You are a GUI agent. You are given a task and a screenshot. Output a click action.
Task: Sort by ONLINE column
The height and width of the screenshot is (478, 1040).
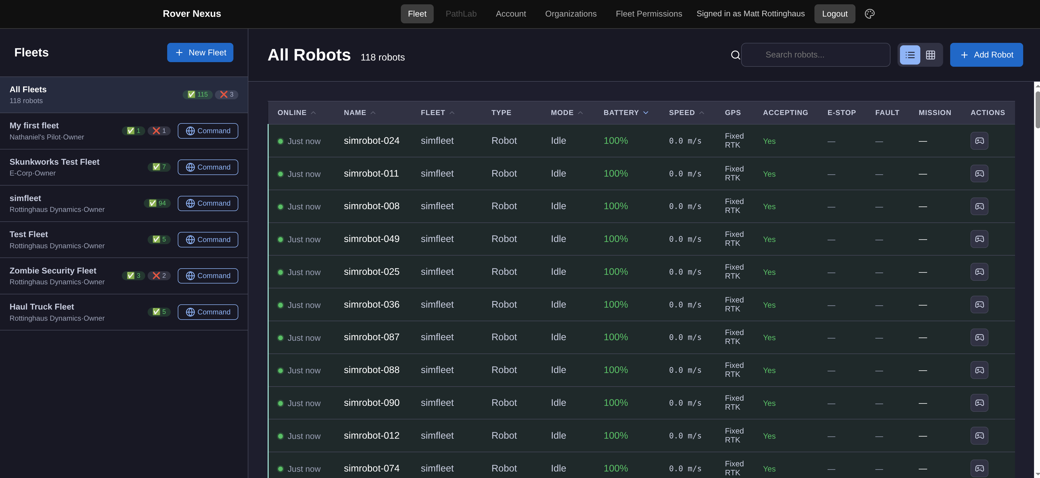pos(296,113)
